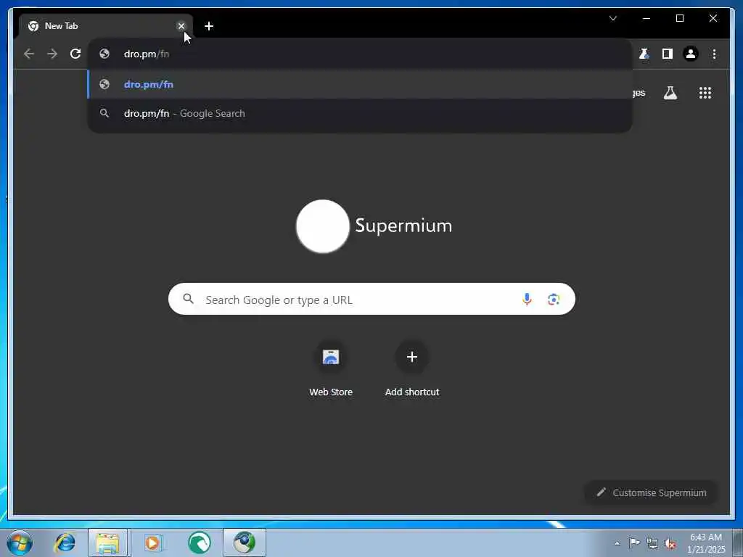Start voice search with microphone icon
743x557 pixels.
[x=527, y=300]
